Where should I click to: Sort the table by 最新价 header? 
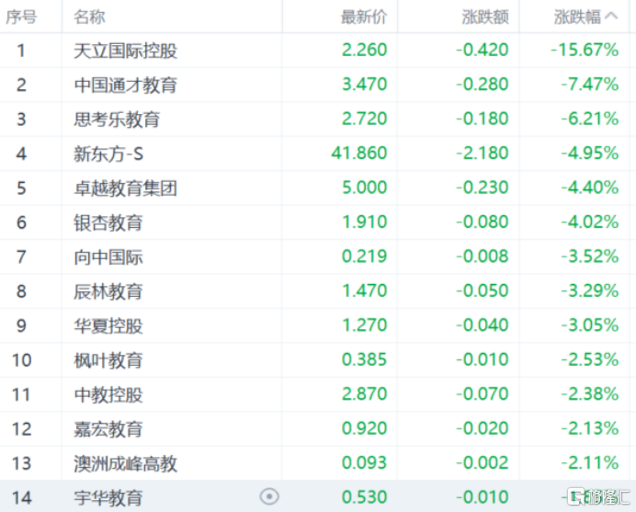point(364,17)
